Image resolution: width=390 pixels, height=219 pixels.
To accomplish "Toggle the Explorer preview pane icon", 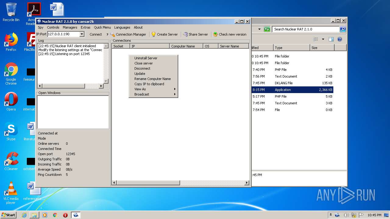I will (x=331, y=39).
